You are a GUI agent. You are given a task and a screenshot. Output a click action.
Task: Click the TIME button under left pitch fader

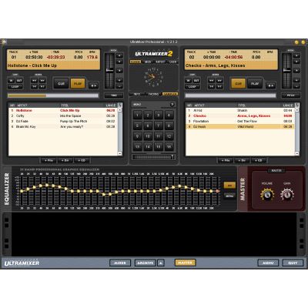coord(113,95)
